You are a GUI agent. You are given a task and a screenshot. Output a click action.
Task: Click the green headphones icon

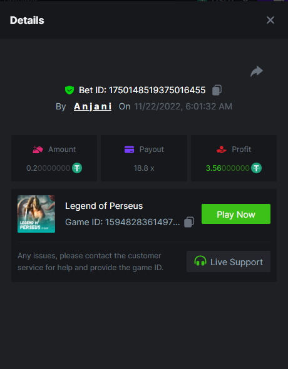click(200, 261)
